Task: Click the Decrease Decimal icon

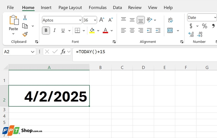Action: [200, 34]
